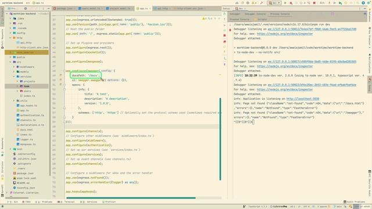Open the Scripts sub-tab in the console

(260, 19)
